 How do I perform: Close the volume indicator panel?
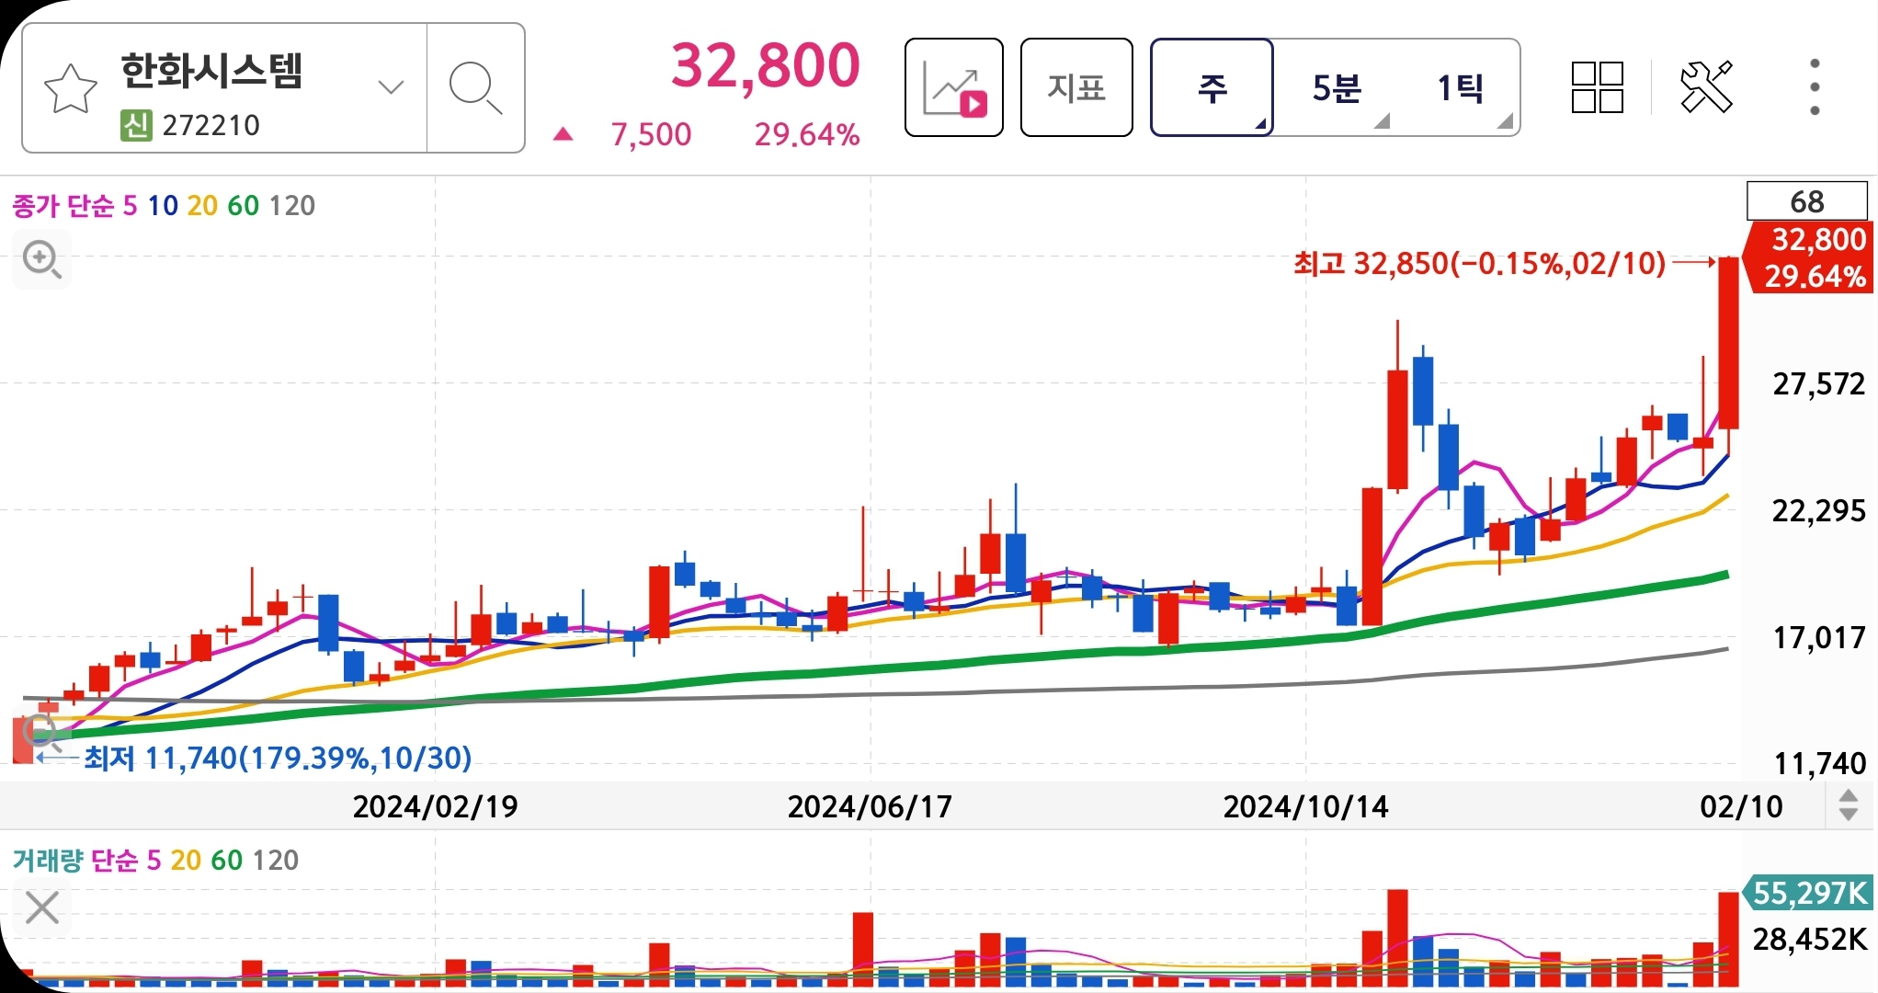click(x=42, y=907)
